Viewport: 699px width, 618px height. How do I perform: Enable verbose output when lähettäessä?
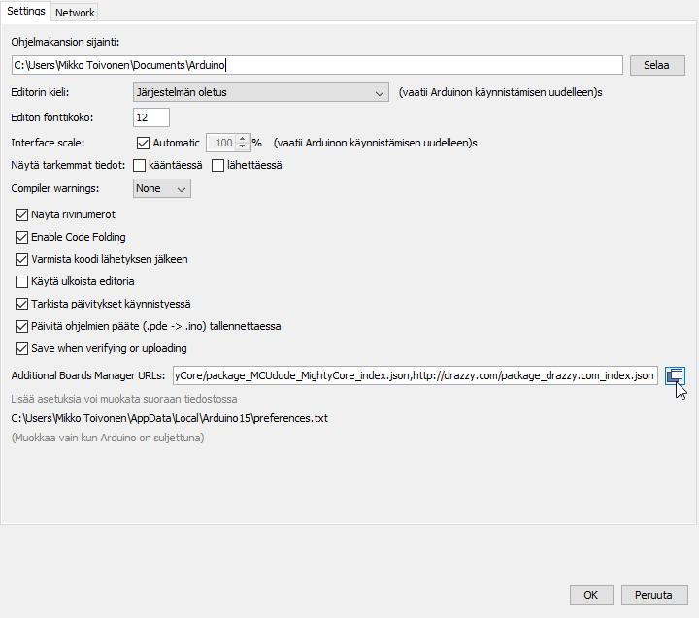point(218,165)
